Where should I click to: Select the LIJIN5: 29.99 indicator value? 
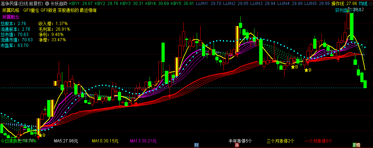(x=317, y=4)
